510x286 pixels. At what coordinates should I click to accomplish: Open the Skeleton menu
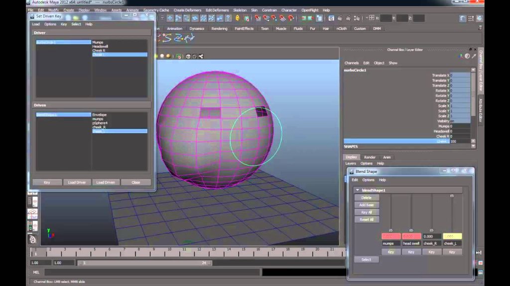click(x=240, y=10)
